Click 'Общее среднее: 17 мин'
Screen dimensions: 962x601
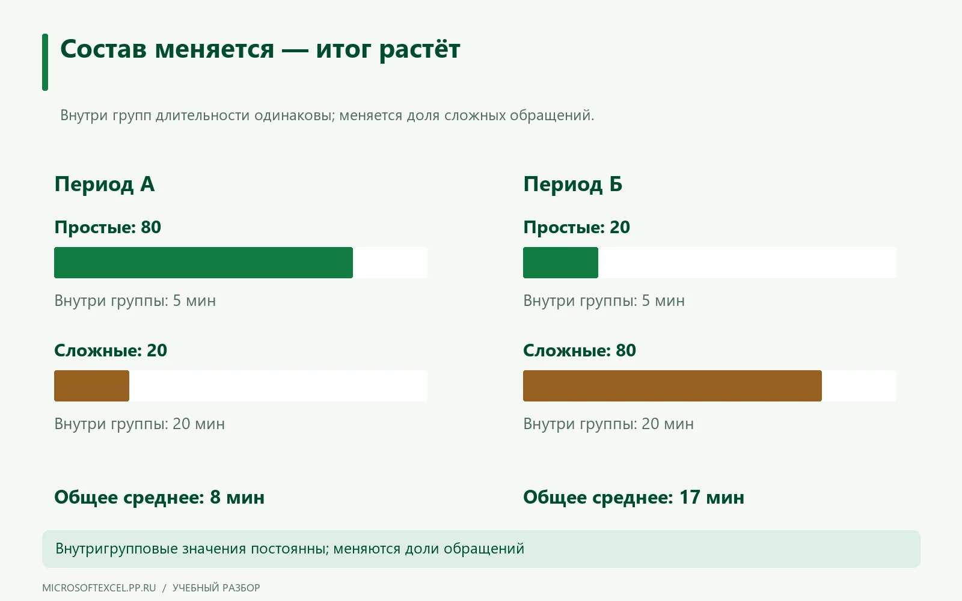[634, 498]
